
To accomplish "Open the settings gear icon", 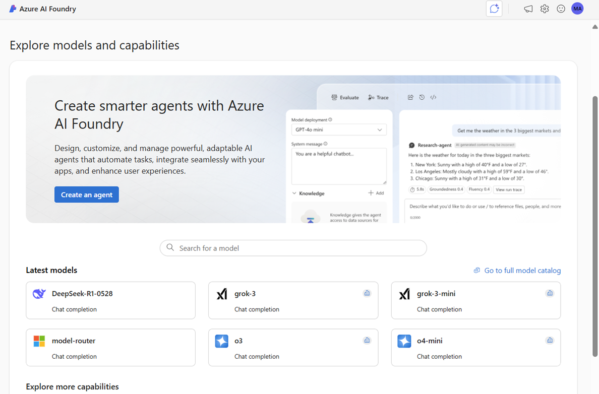I will [545, 9].
